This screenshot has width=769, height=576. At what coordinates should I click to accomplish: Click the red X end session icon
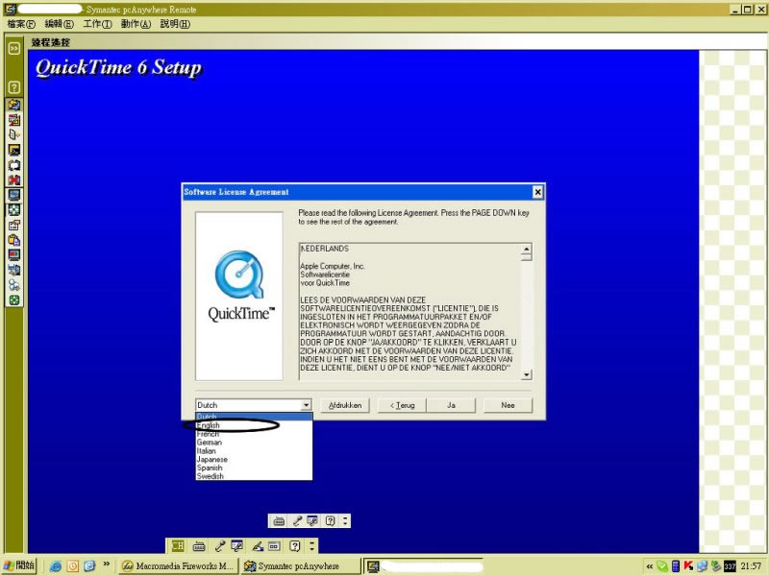(14, 180)
